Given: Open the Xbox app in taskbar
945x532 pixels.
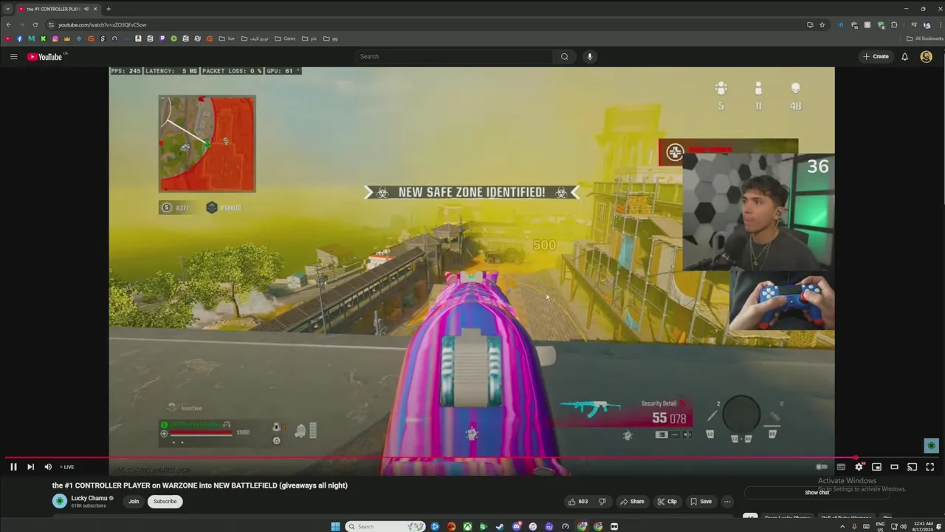Looking at the screenshot, I should 467,526.
